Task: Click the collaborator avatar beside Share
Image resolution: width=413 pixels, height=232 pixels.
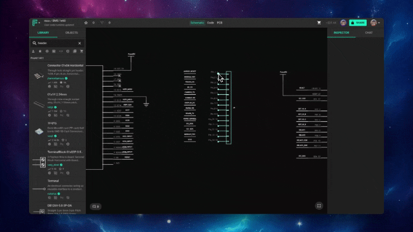Action: coord(343,23)
